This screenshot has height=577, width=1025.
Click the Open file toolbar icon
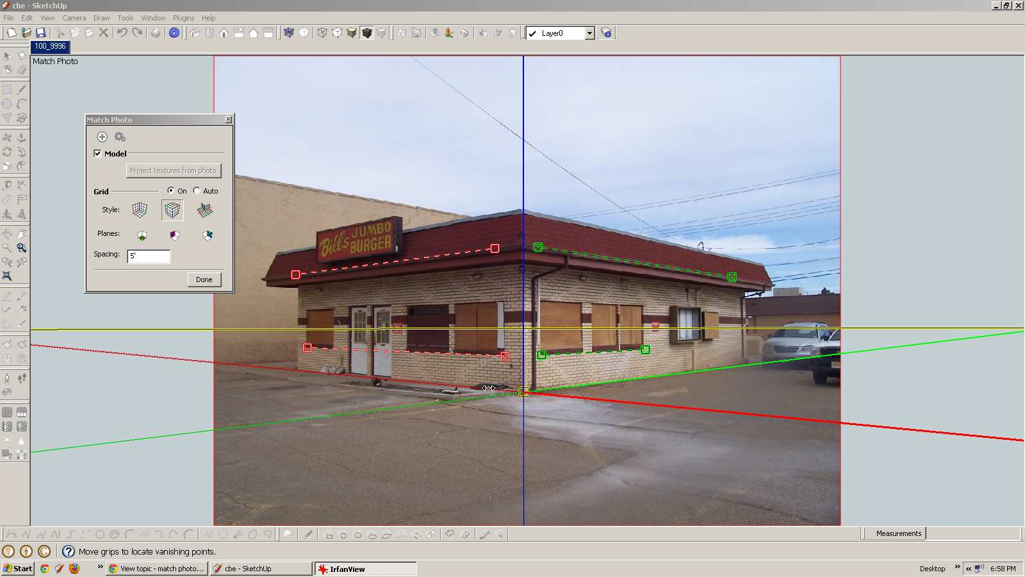[x=26, y=33]
